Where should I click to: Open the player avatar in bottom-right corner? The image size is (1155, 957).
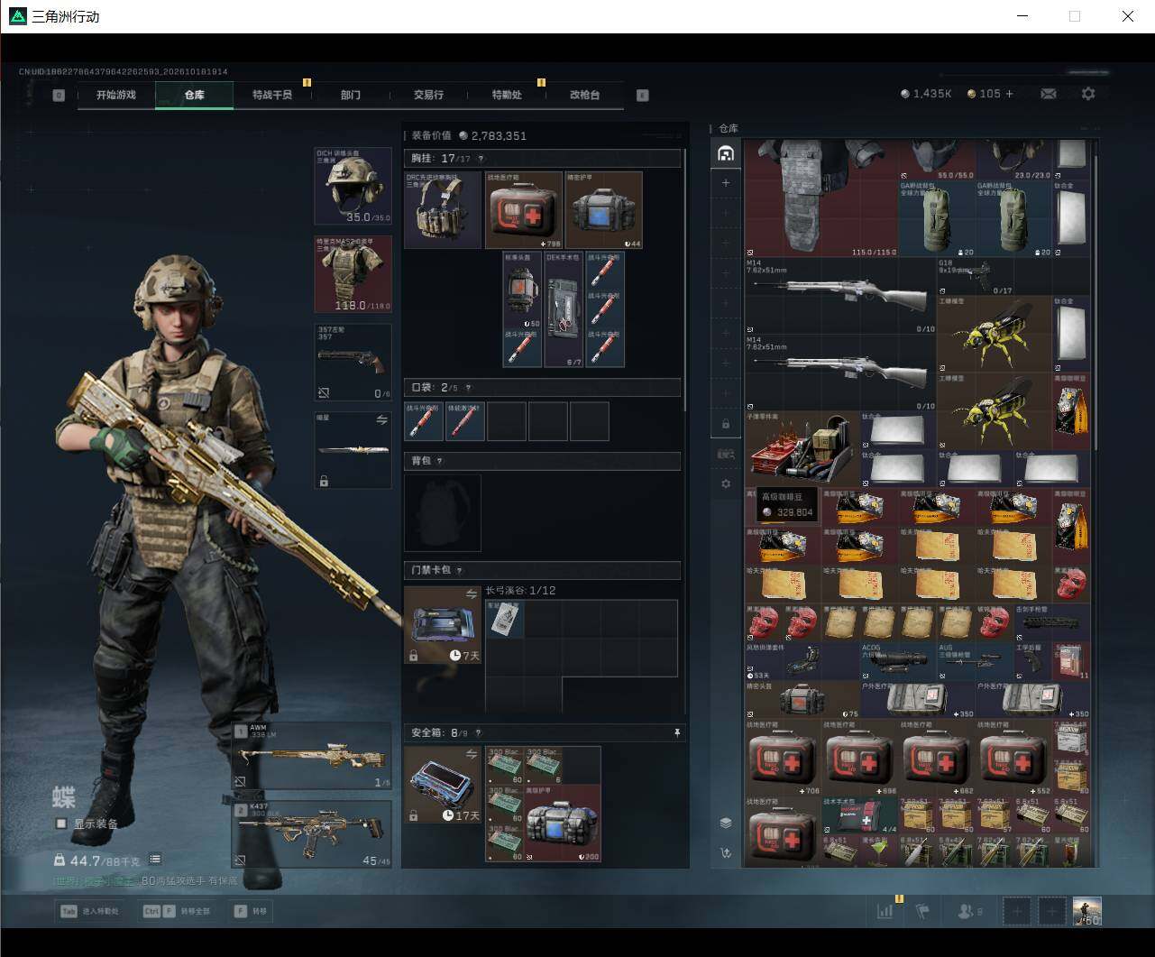coord(1087,911)
